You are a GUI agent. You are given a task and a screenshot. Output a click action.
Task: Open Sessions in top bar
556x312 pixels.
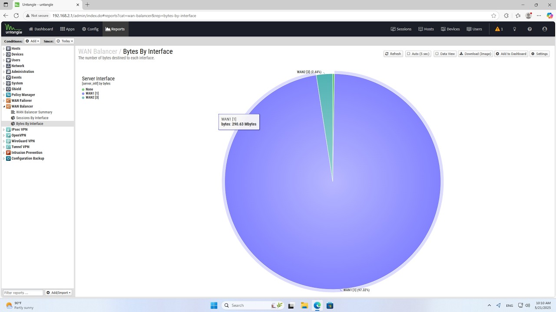(401, 29)
